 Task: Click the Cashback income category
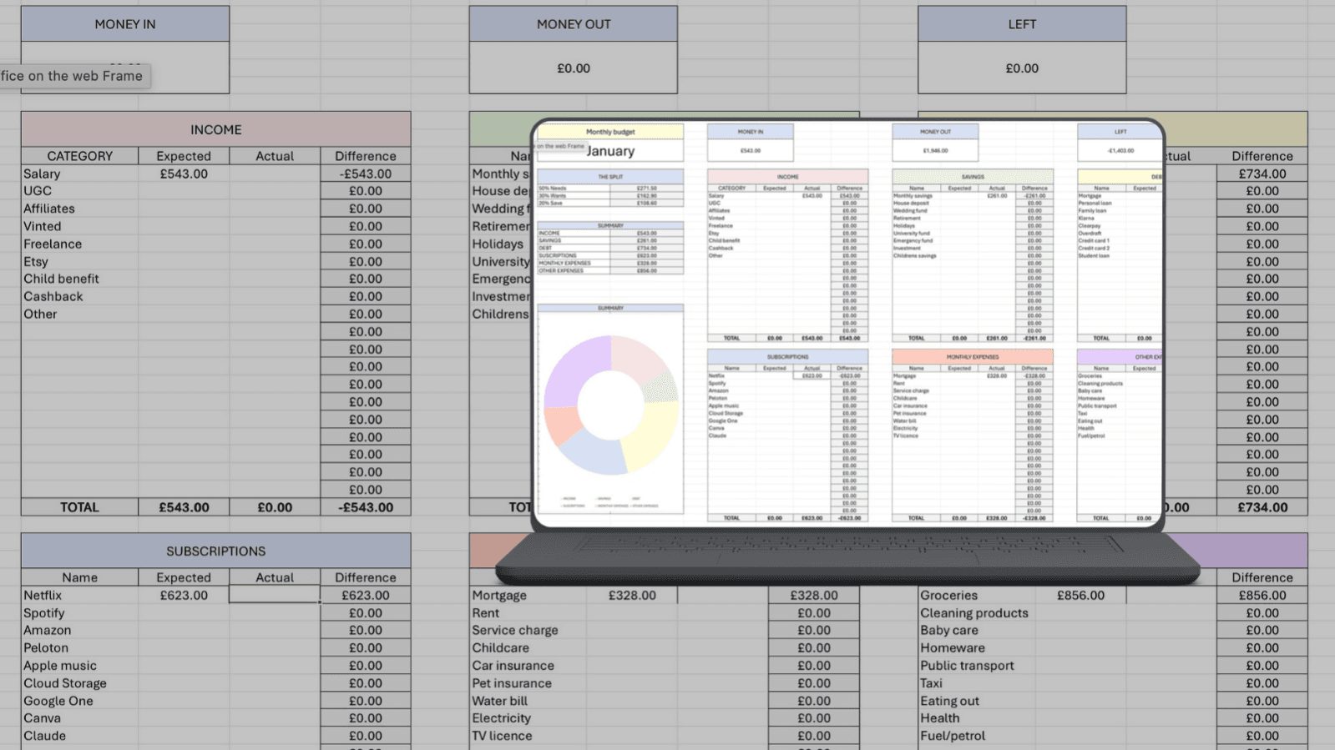[x=53, y=296]
